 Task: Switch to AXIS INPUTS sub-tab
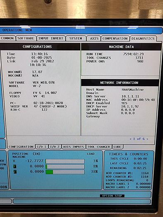(74, 147)
